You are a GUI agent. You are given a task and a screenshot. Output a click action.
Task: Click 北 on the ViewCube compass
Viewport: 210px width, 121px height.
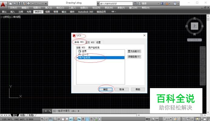pyautogui.click(x=195, y=18)
